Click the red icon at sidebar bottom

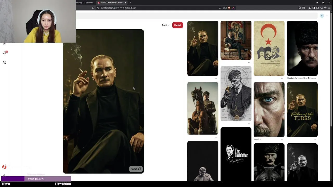click(x=4, y=167)
